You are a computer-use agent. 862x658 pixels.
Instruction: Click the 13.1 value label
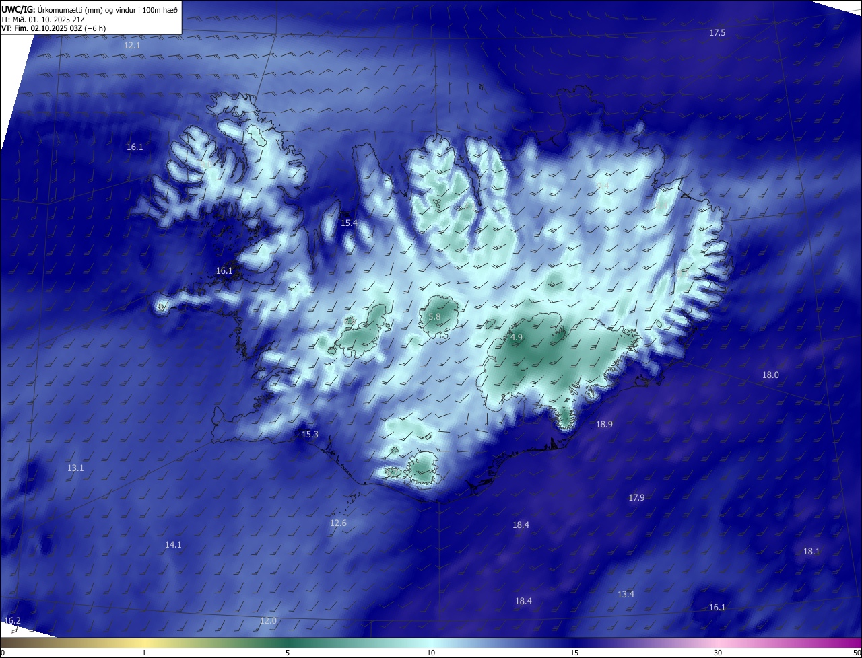pyautogui.click(x=75, y=468)
